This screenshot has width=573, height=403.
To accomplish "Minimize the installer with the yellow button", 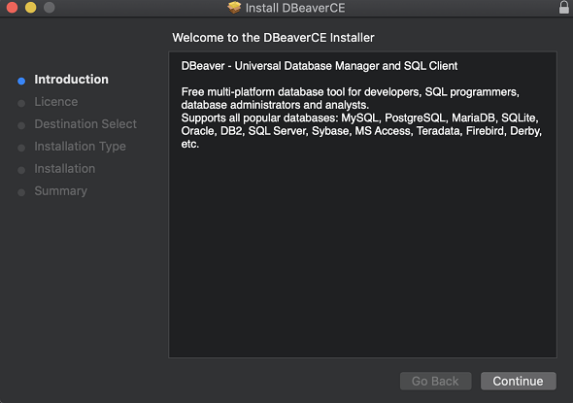I will click(x=31, y=8).
